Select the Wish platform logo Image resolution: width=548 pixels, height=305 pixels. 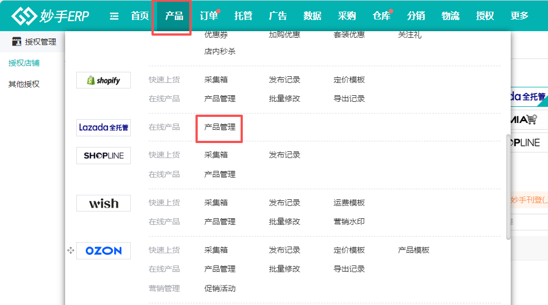104,203
